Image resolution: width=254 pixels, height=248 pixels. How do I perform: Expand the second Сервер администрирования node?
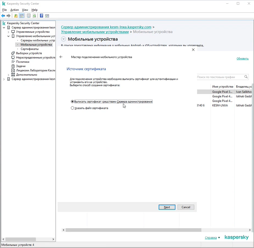4,79
